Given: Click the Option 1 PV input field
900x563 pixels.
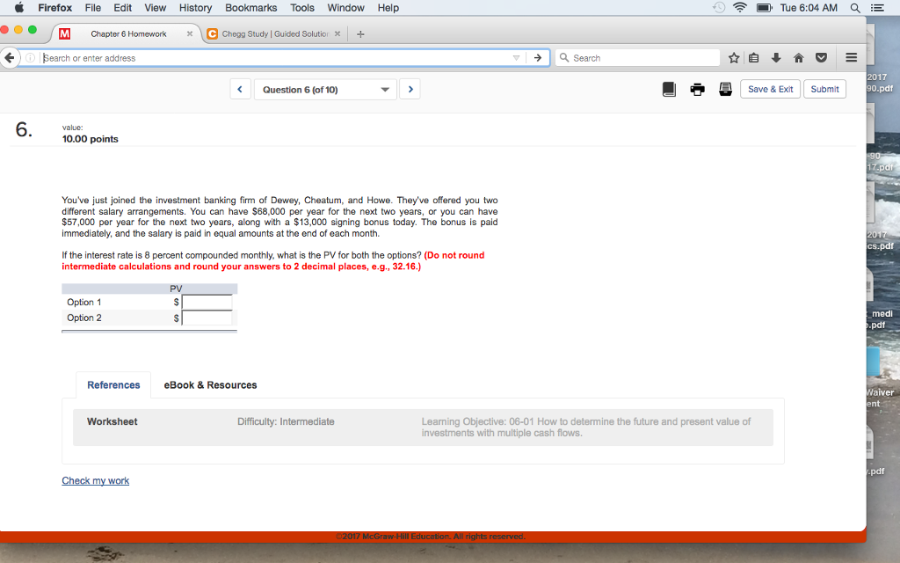Looking at the screenshot, I should 207,303.
